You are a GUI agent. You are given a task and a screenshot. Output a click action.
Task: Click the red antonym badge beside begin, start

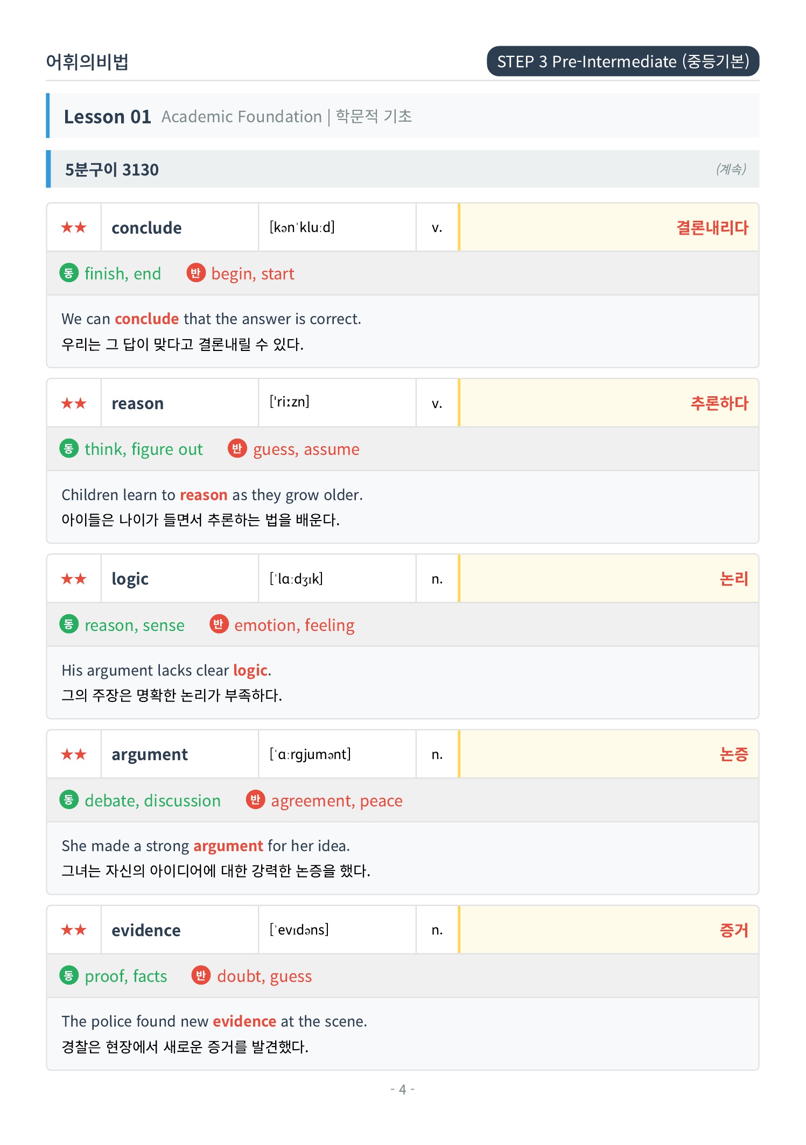click(x=196, y=273)
